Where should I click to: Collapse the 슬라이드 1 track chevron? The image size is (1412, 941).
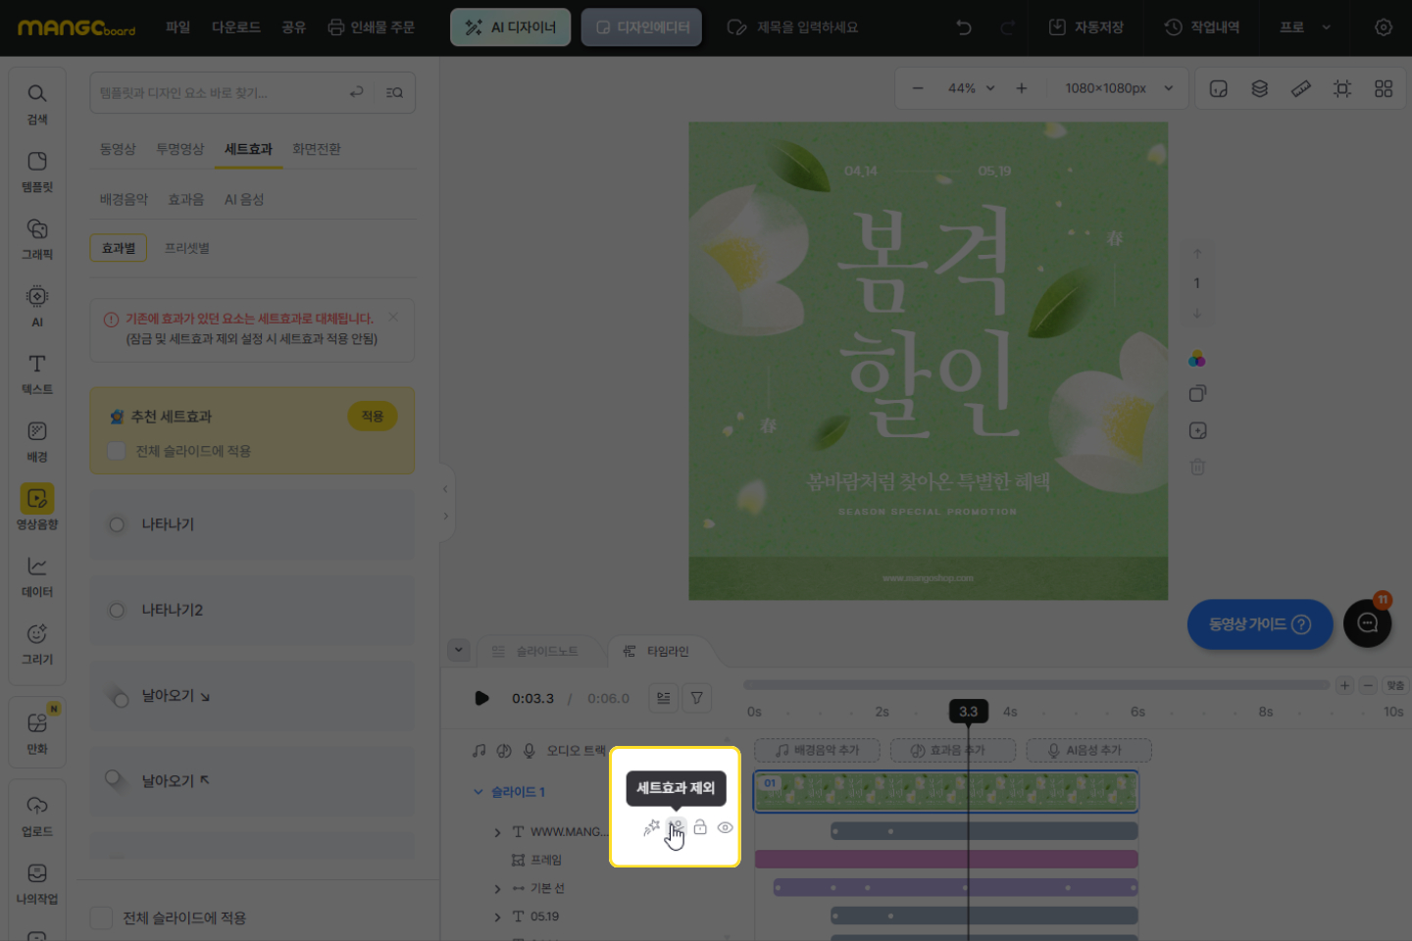pyautogui.click(x=479, y=792)
